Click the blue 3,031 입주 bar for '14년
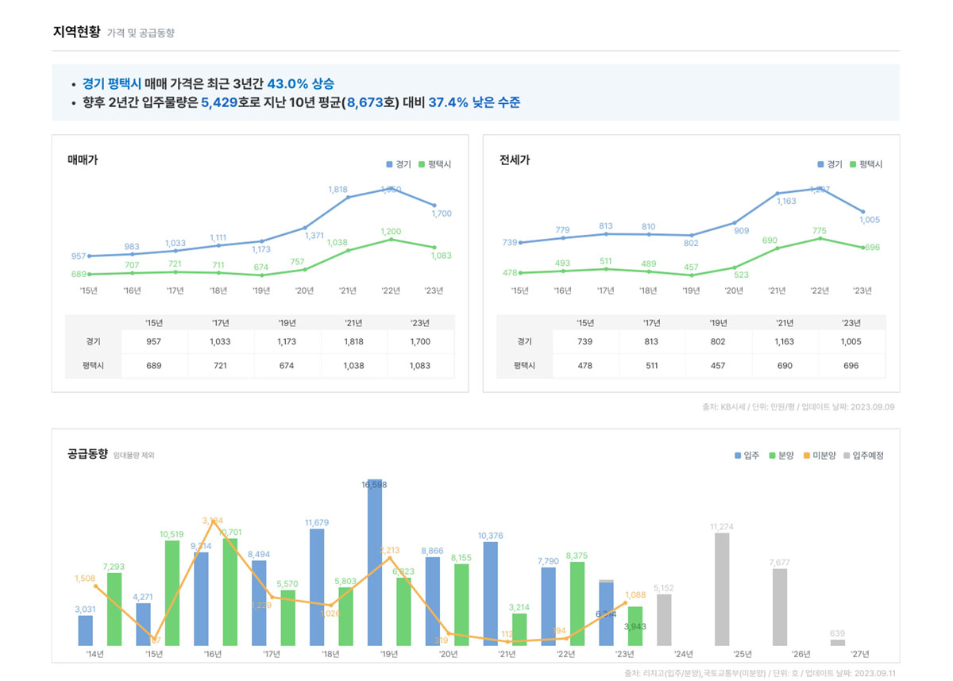The height and width of the screenshot is (681, 953). (x=86, y=631)
